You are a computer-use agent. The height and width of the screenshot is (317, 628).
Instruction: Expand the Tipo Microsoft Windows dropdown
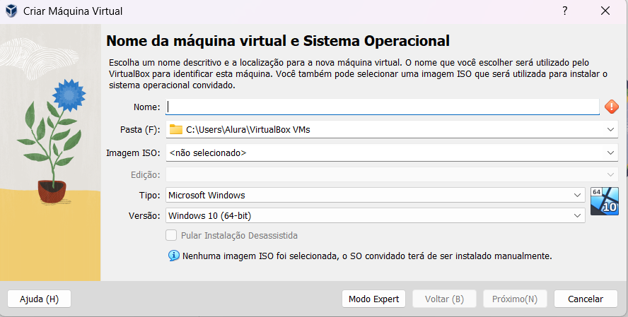[x=376, y=195]
